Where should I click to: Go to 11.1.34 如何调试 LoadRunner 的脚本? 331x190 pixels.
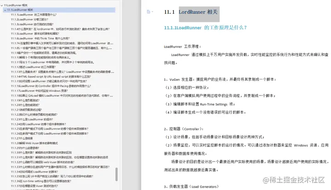pos(34,172)
